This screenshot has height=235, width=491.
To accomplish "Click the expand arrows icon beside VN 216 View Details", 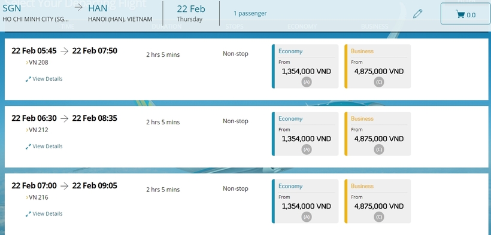I will (28, 214).
